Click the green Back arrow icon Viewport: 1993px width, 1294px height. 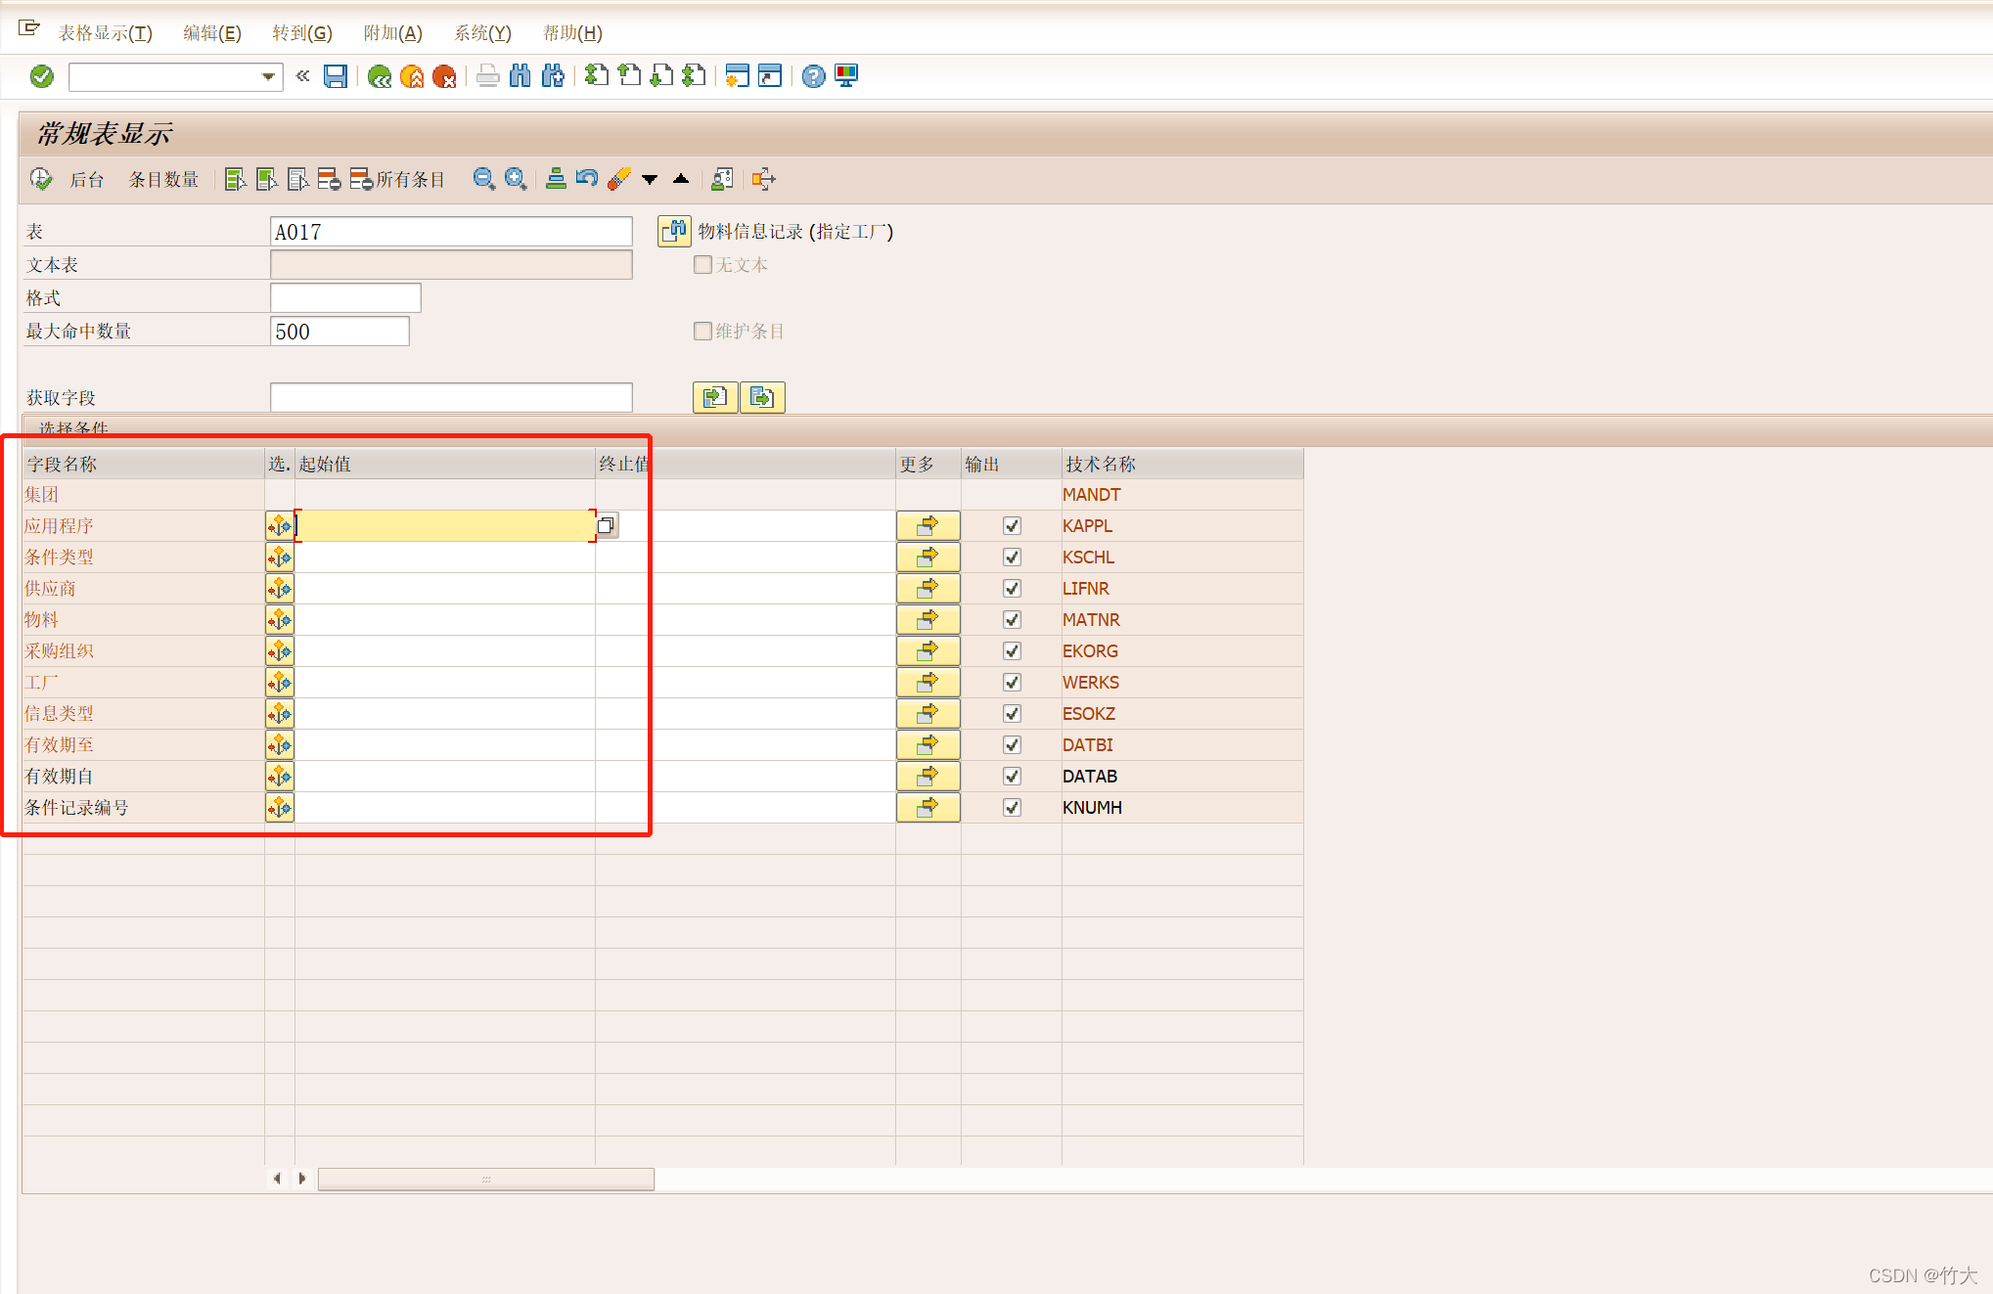pos(380,76)
